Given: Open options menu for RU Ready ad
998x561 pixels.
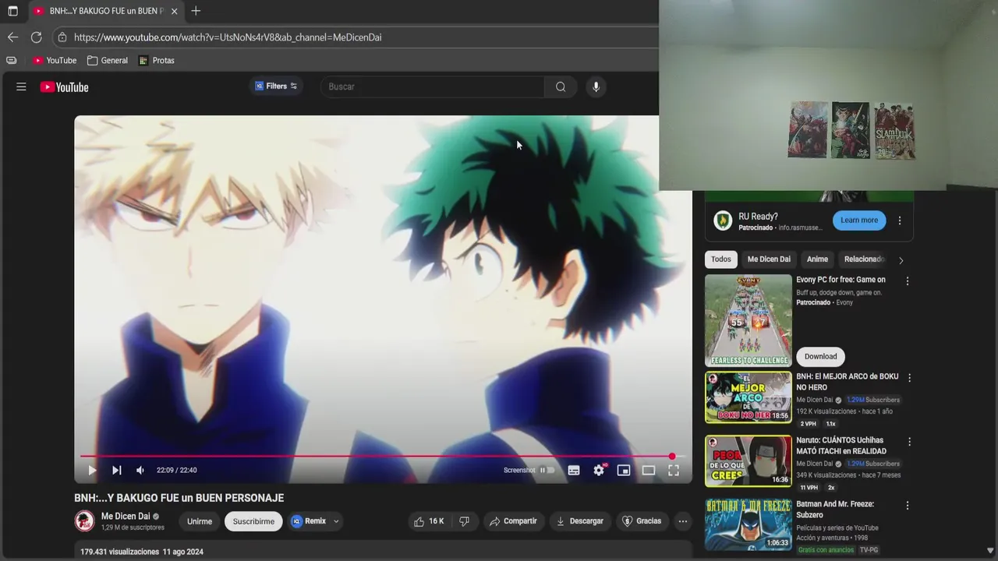Looking at the screenshot, I should coord(900,221).
